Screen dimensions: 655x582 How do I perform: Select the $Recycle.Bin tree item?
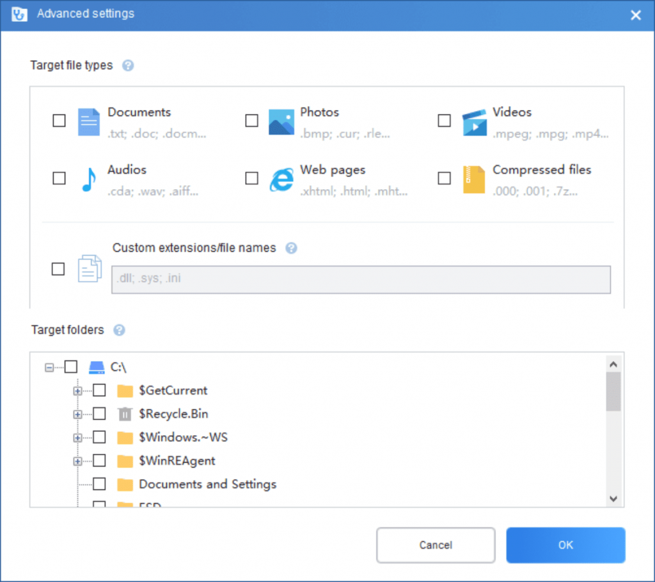pos(173,414)
